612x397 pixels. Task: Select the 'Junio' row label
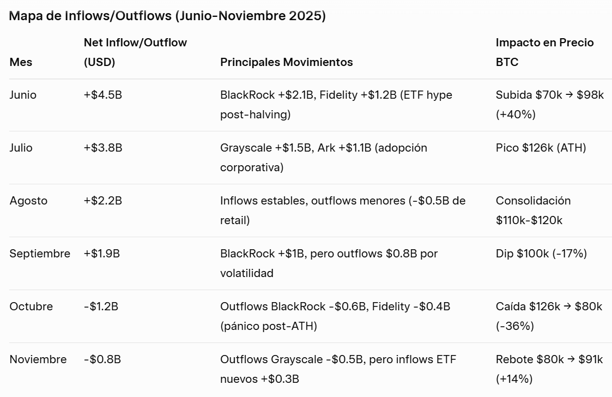coord(23,95)
